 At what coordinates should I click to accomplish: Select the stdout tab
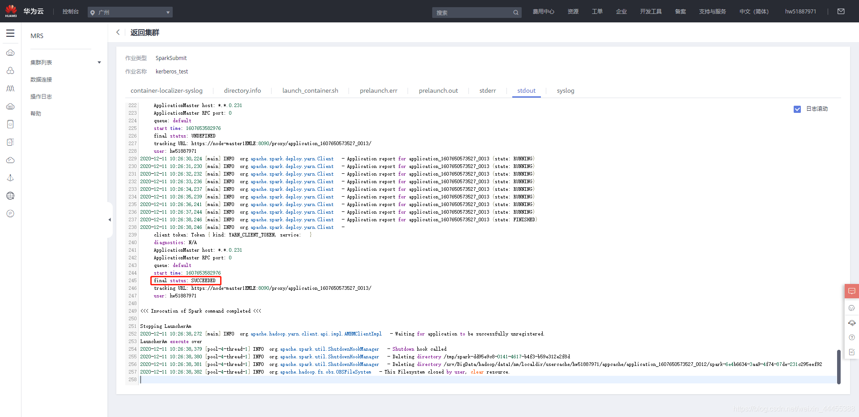[x=527, y=90]
